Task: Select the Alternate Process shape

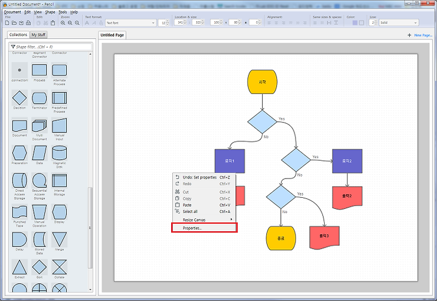Action: tap(59, 70)
